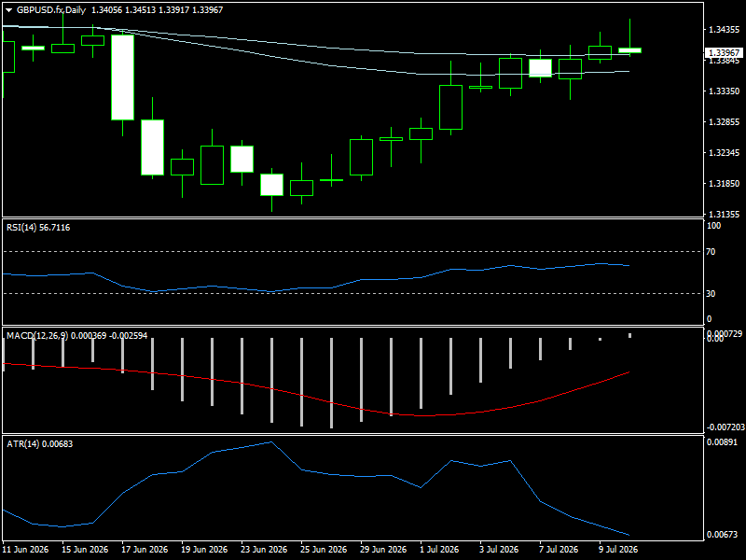Click the RSI 70 level label
This screenshot has width=746, height=560.
pyautogui.click(x=711, y=251)
